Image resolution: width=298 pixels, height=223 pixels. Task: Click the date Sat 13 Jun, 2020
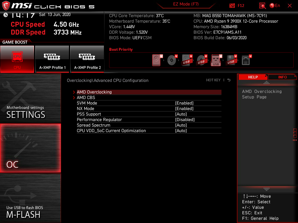click(55, 15)
